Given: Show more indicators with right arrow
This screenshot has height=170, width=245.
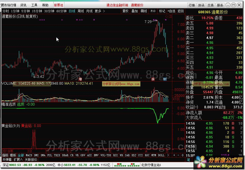Looking at the screenshot, I should tap(168, 155).
